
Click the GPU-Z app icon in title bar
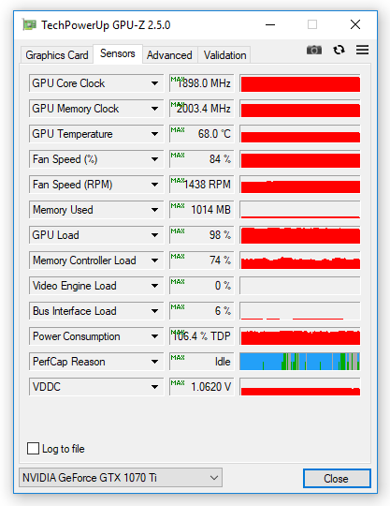point(29,25)
